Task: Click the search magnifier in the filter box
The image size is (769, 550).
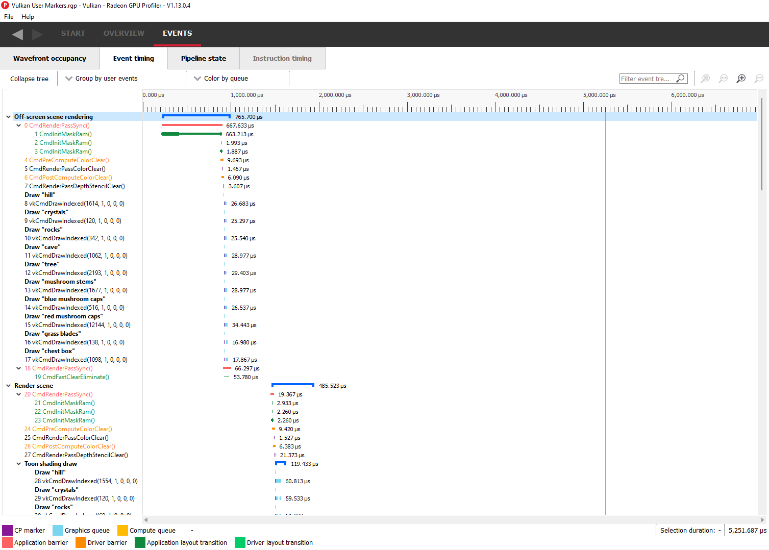Action: coord(680,79)
